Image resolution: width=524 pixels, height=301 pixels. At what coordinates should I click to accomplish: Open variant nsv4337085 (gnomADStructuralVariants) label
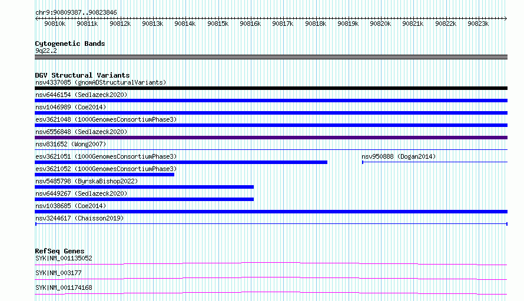[x=101, y=82]
